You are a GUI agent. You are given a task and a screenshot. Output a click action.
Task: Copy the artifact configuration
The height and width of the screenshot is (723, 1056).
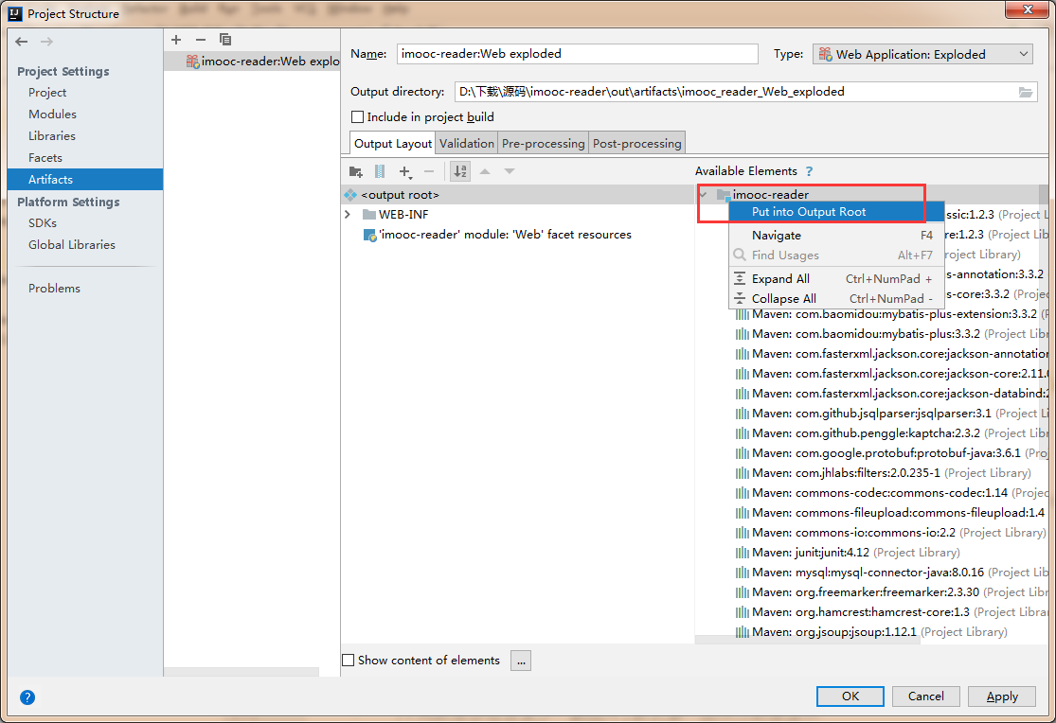[x=225, y=40]
